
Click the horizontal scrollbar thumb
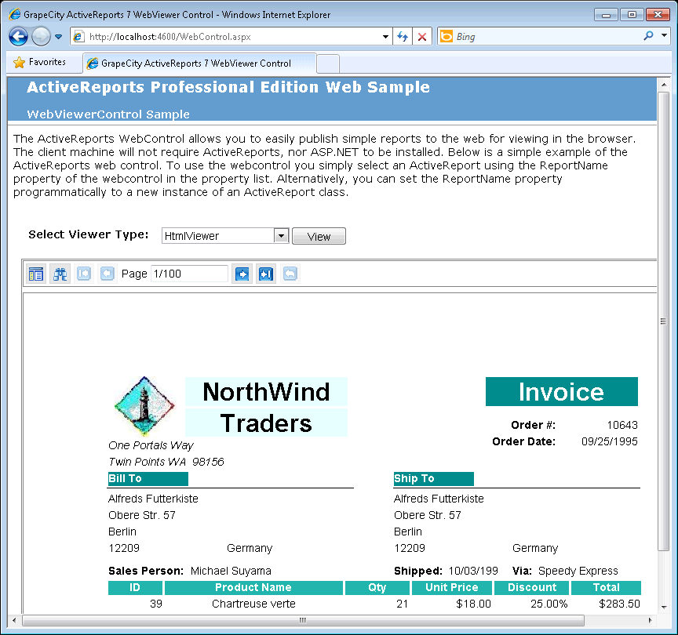coord(303,620)
